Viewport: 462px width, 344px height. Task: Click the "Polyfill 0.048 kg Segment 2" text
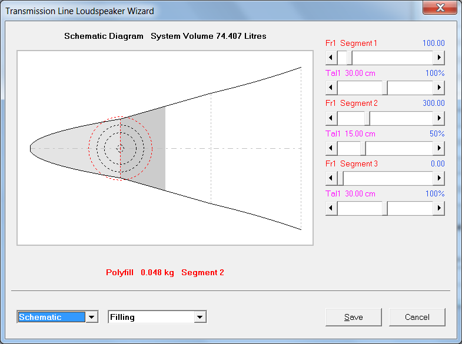(165, 272)
